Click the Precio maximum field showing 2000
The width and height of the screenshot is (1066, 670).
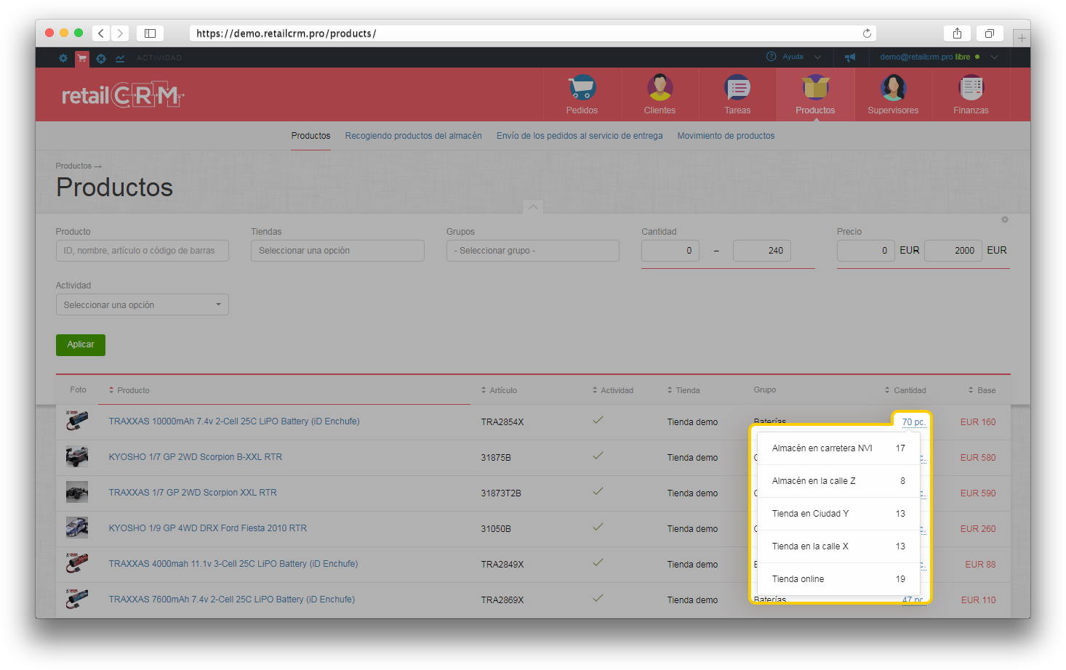point(953,251)
